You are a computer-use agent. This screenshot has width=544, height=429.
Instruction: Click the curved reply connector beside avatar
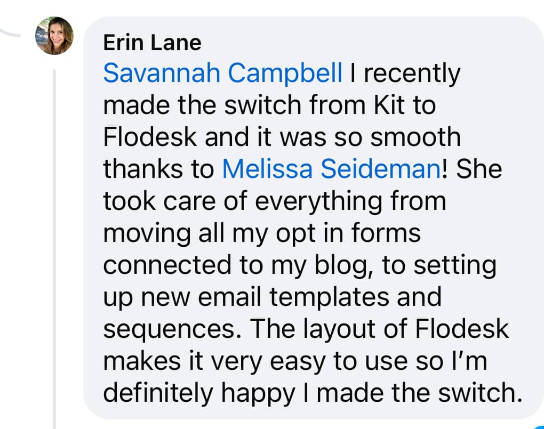click(10, 33)
